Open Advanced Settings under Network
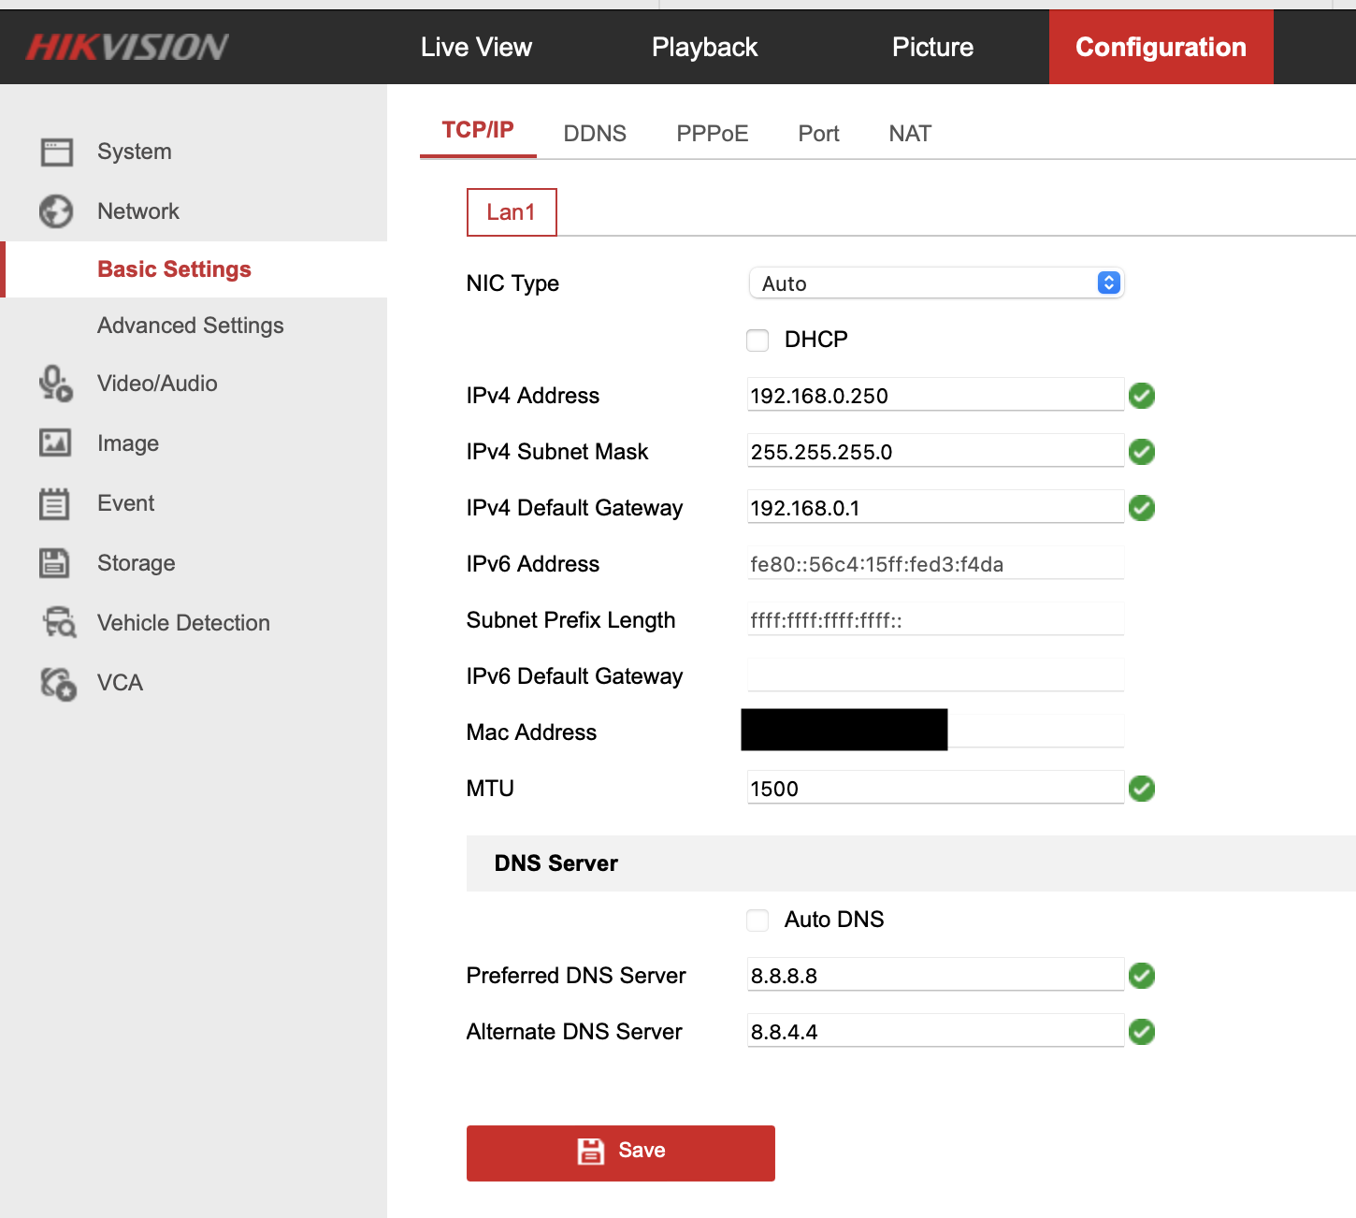The image size is (1356, 1218). [x=190, y=326]
